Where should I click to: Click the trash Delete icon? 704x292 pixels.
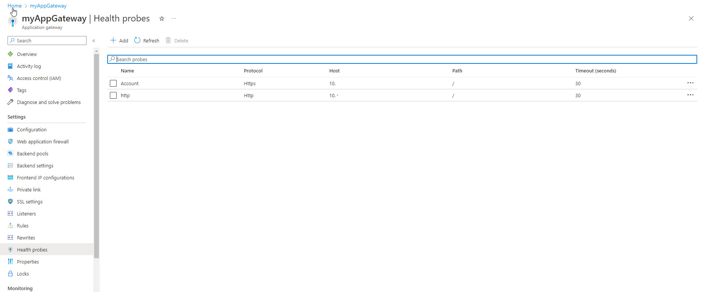168,40
